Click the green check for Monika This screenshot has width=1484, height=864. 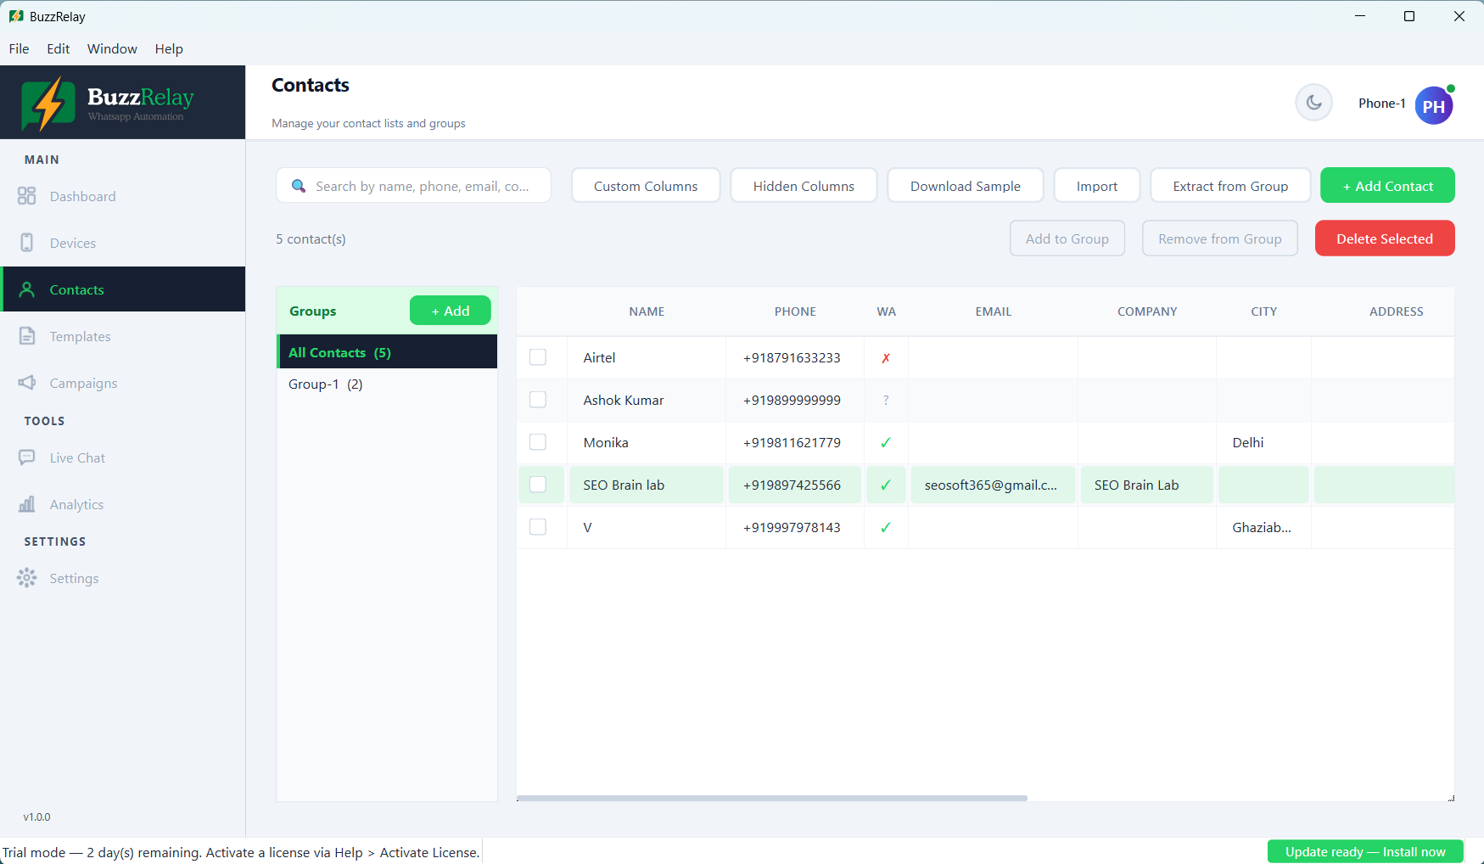(886, 443)
